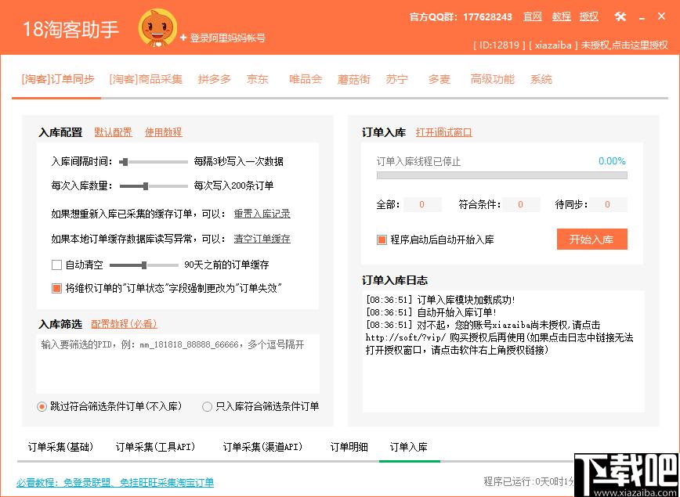Enable the 自动清空 checkbox
Image resolution: width=680 pixels, height=497 pixels.
[56, 265]
